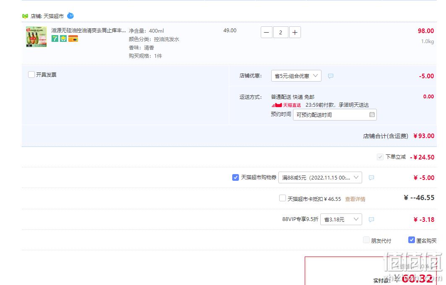Click the 运送方式 label
446x285 pixels.
250,97
